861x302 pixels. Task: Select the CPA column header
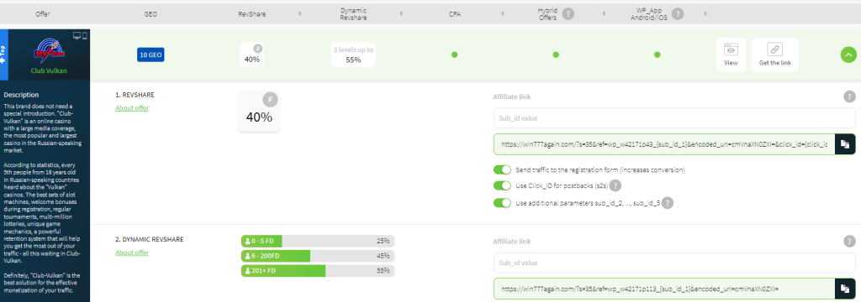click(x=455, y=14)
